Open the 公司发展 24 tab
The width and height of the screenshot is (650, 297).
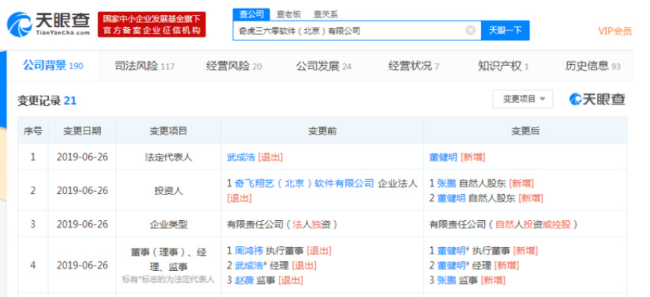[324, 66]
